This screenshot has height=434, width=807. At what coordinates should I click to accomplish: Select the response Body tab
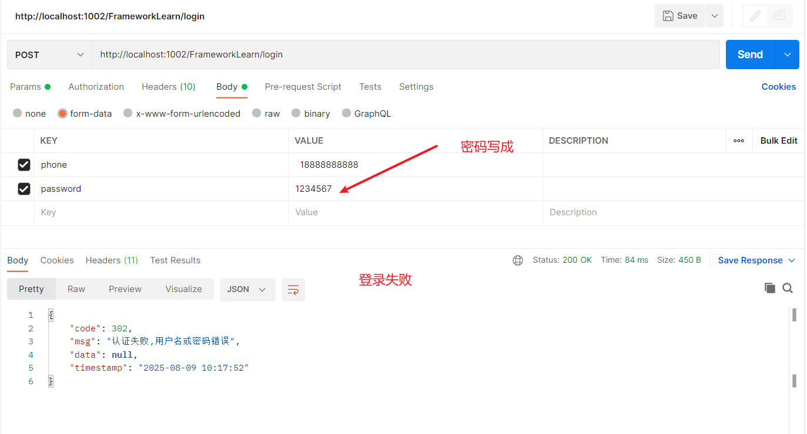(18, 260)
